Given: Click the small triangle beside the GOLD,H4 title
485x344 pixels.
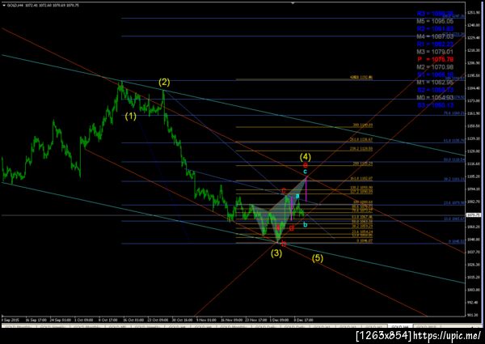Looking at the screenshot, I should pos(4,6).
